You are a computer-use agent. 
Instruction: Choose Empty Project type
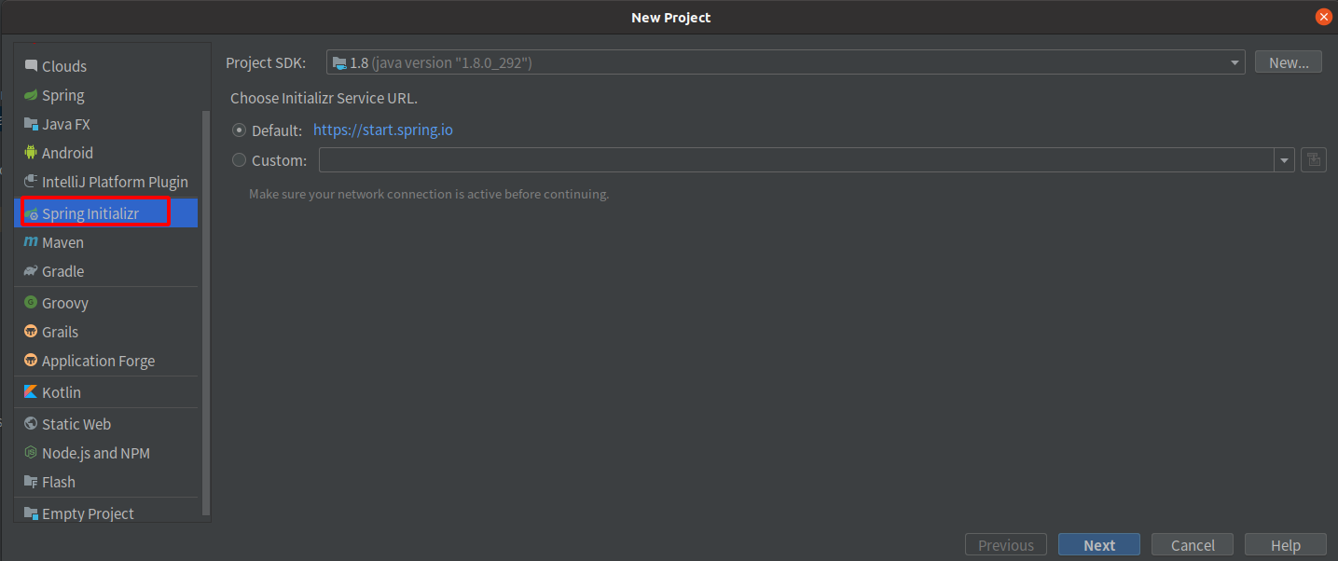(107, 513)
